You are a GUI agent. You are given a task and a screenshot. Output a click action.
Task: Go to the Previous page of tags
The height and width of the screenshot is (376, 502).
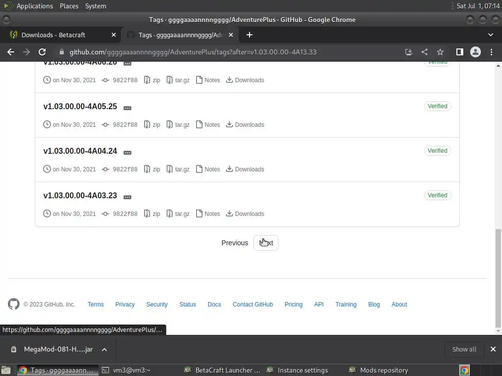pos(235,243)
